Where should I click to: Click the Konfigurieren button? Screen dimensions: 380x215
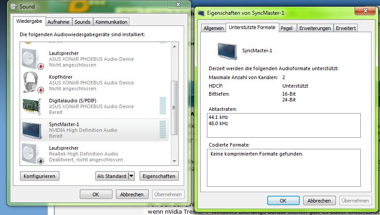point(40,176)
